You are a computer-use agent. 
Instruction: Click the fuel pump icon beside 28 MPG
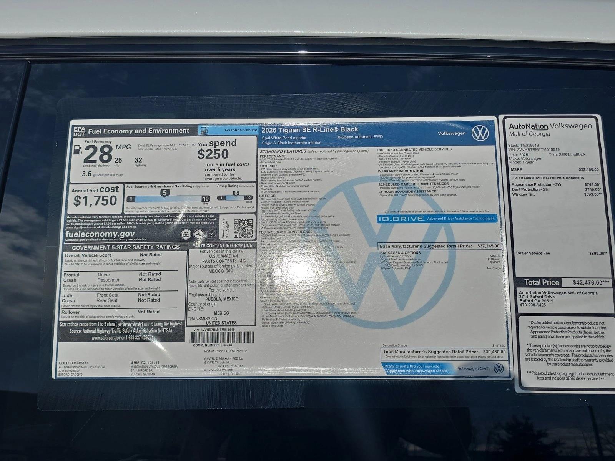click(78, 149)
